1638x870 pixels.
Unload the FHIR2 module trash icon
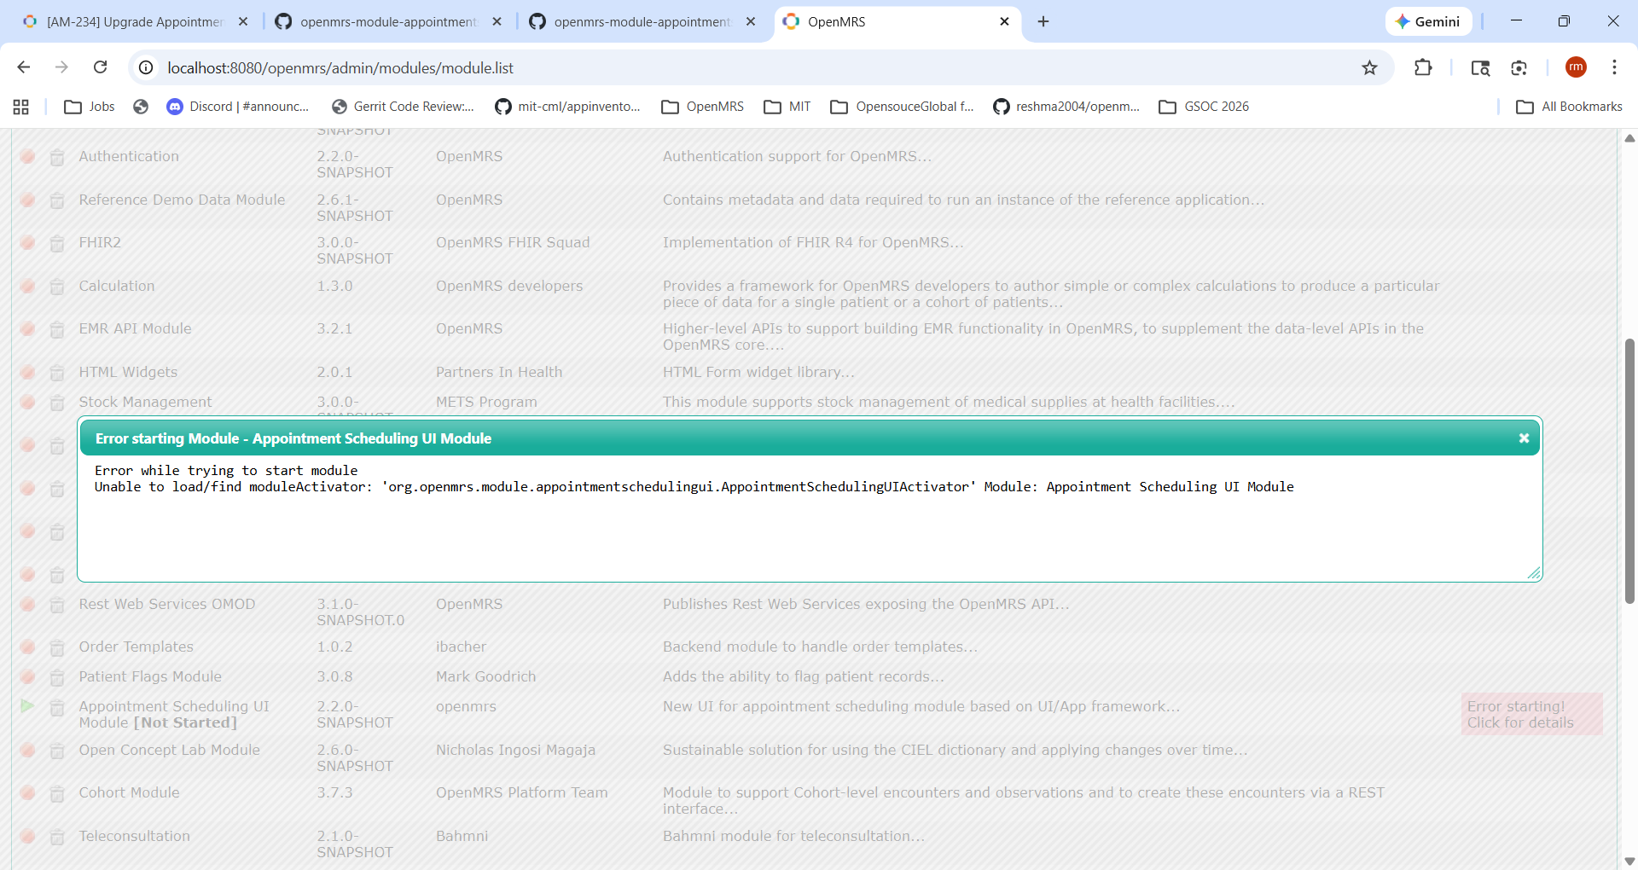point(57,244)
